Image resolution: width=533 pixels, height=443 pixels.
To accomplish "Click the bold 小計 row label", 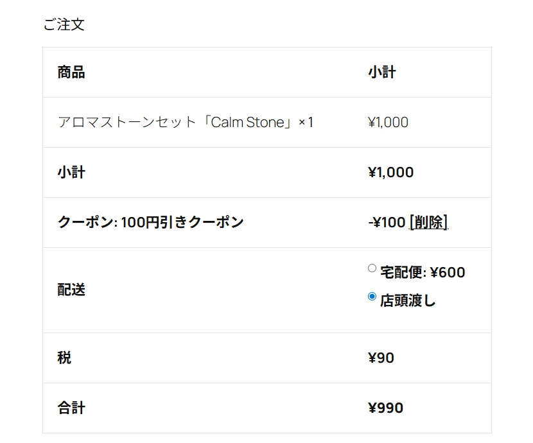I will click(71, 172).
